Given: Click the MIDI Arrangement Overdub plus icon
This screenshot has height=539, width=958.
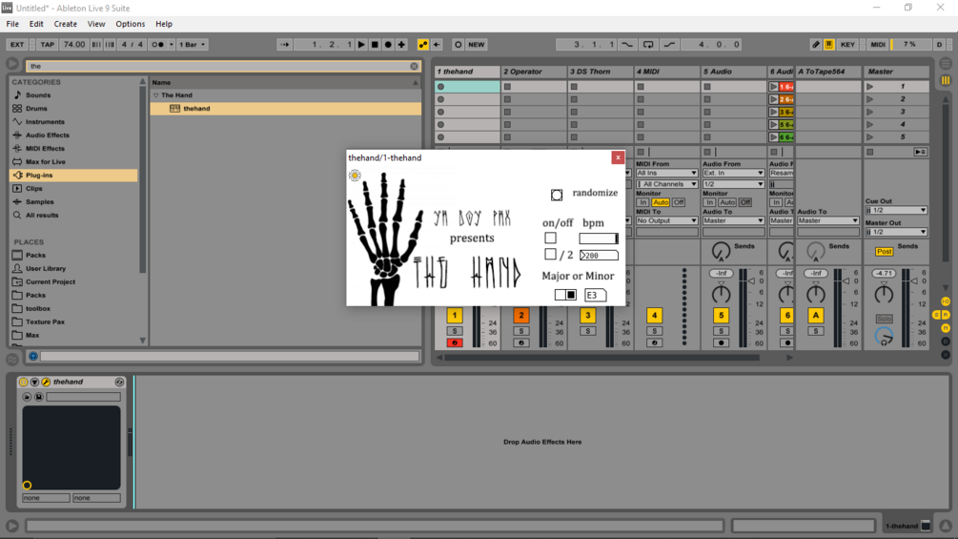Looking at the screenshot, I should (401, 45).
